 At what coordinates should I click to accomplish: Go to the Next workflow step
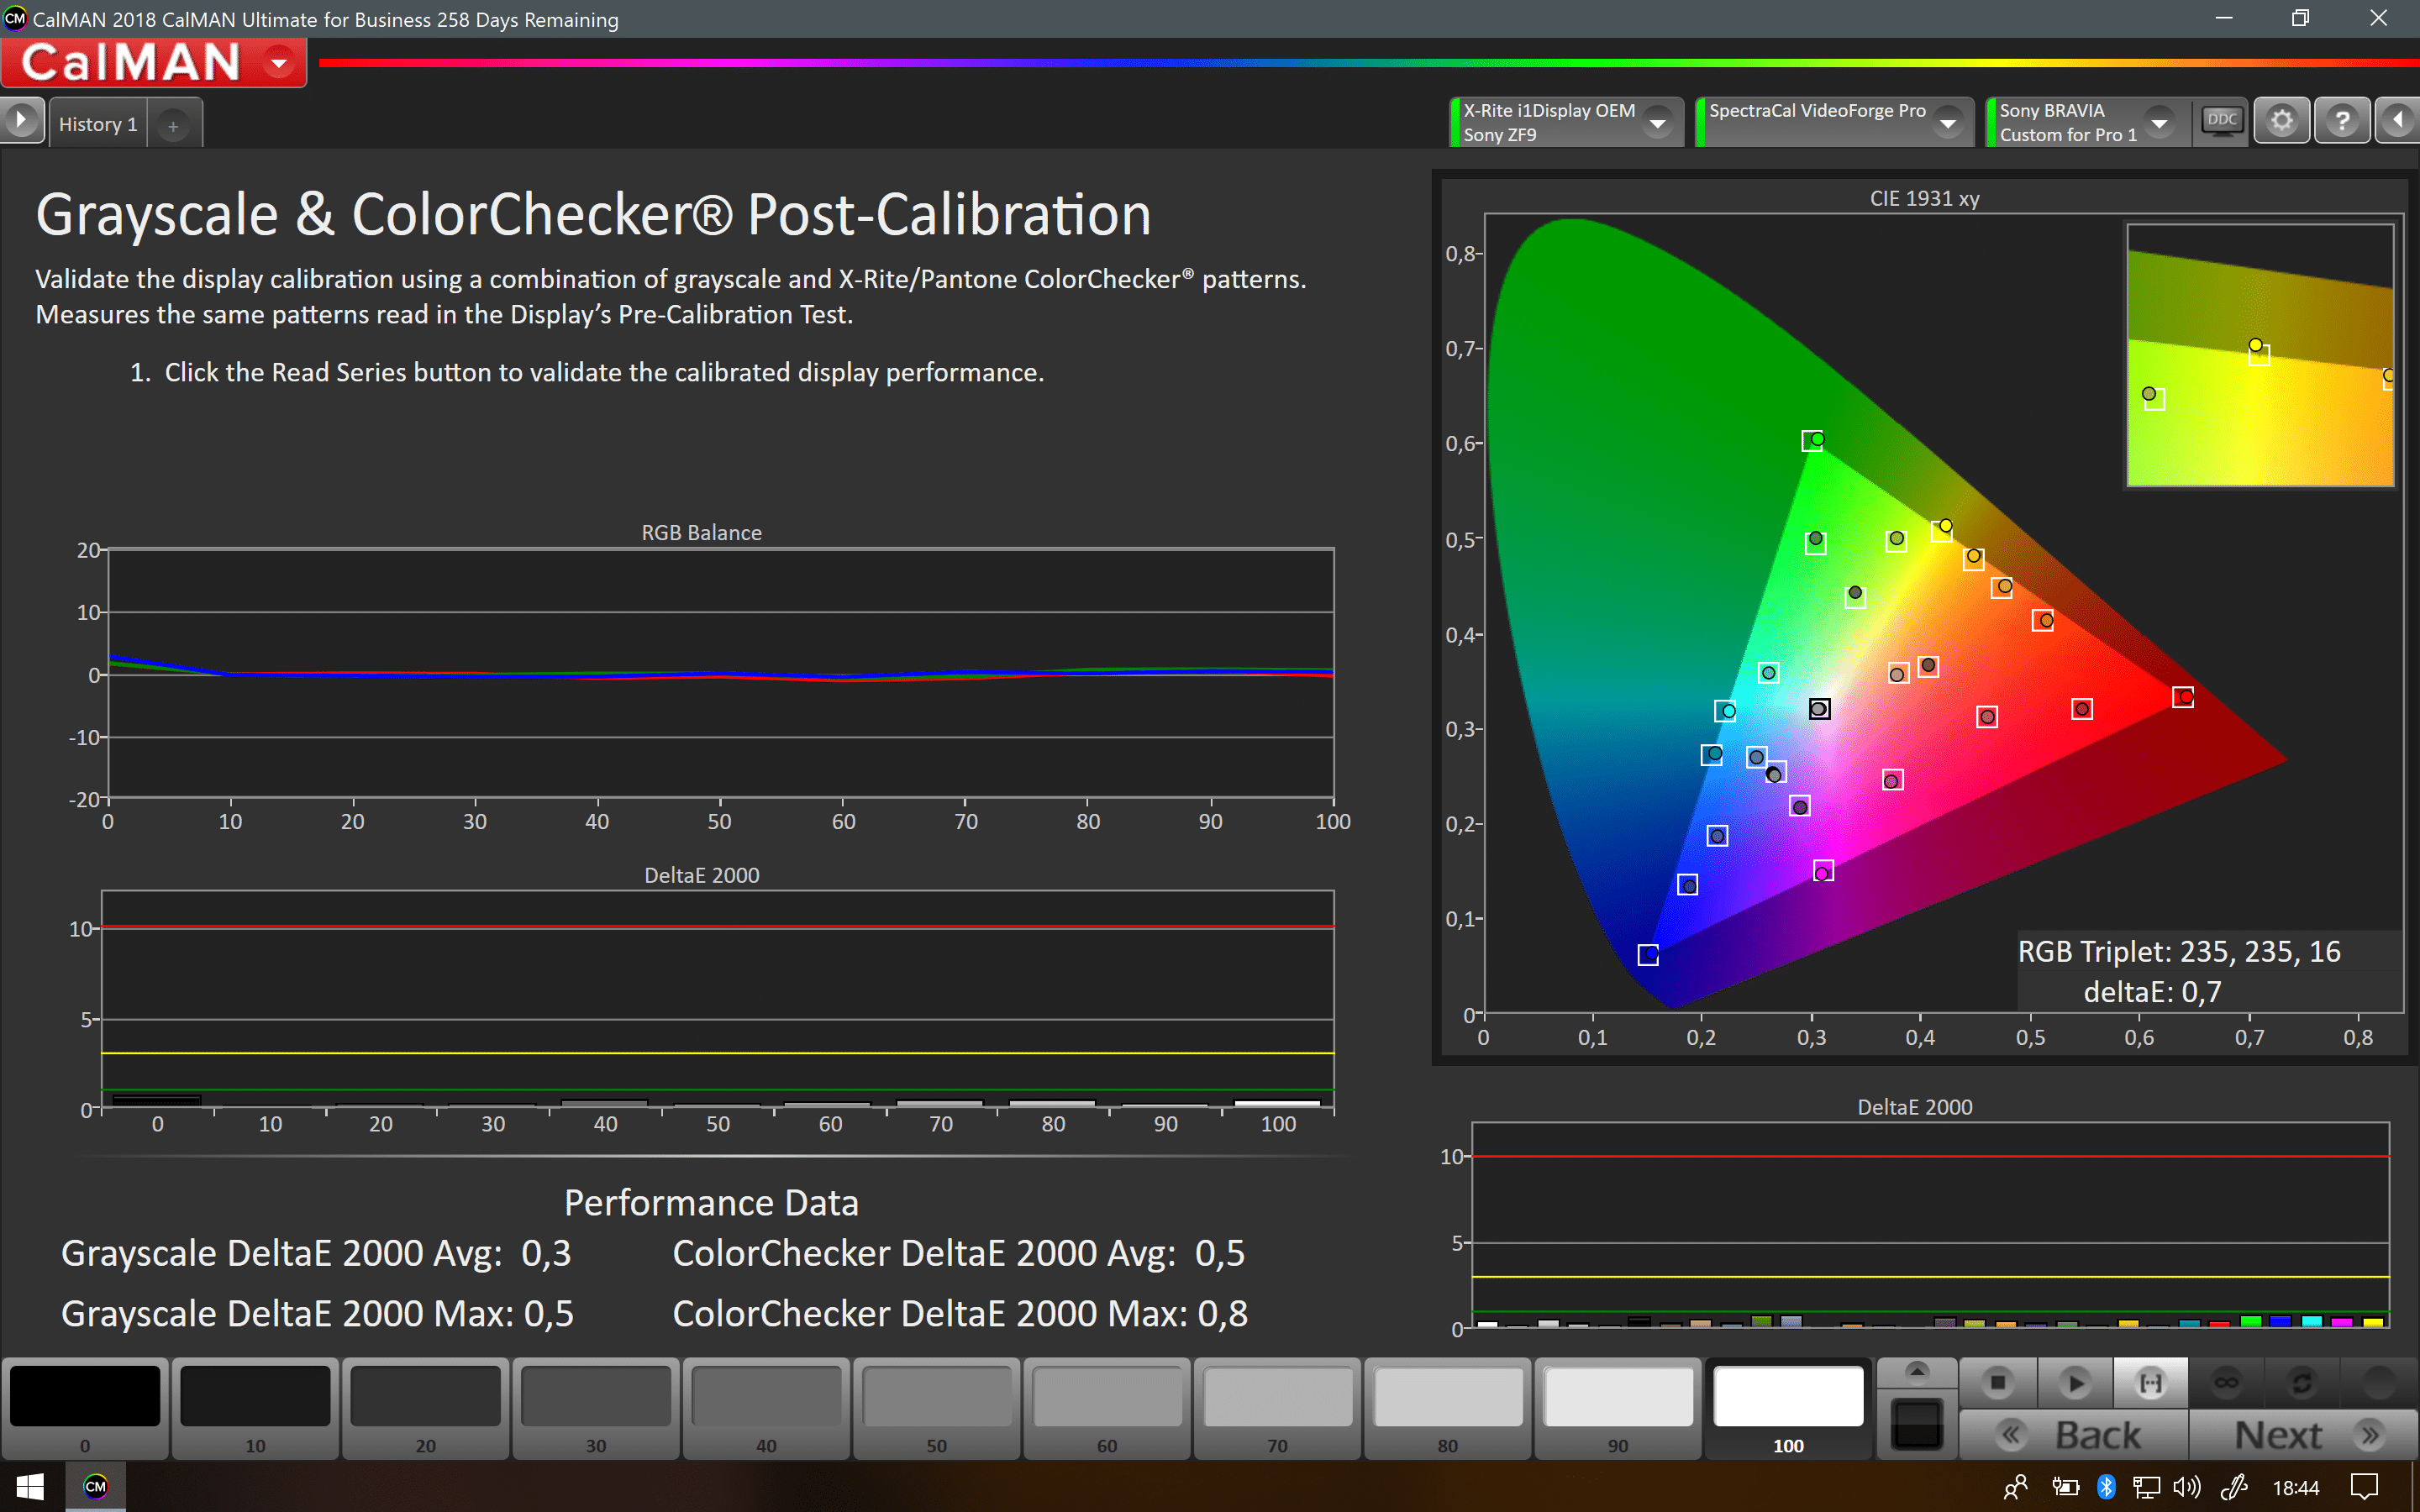[x=2304, y=1436]
